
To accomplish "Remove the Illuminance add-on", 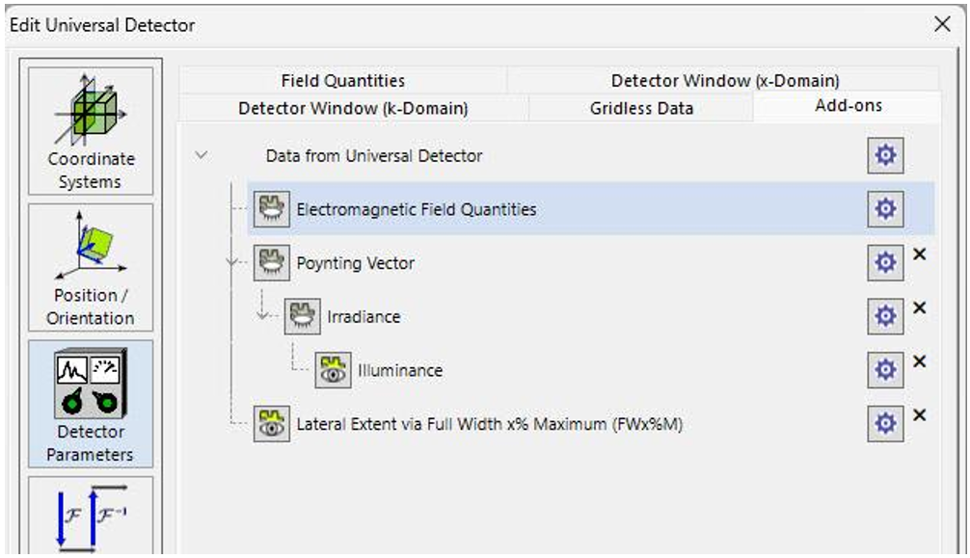I will click(x=919, y=362).
